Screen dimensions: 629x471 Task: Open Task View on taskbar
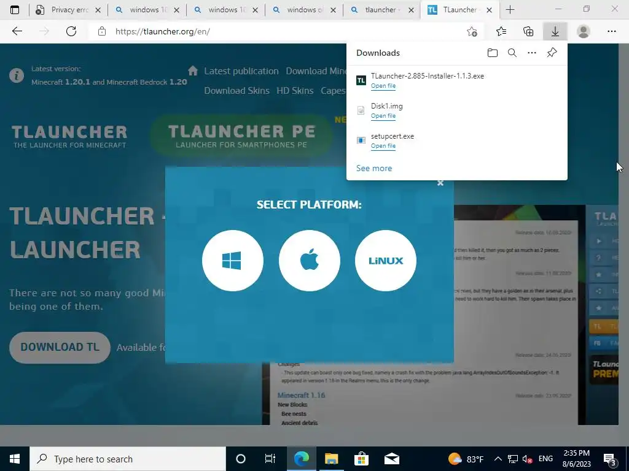(x=270, y=459)
